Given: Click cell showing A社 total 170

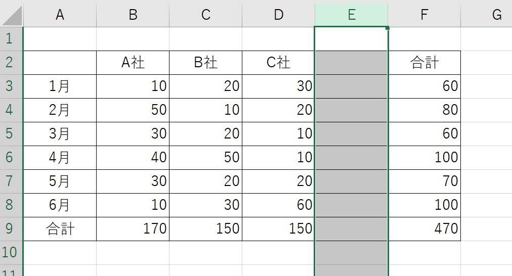Looking at the screenshot, I should coord(133,228).
